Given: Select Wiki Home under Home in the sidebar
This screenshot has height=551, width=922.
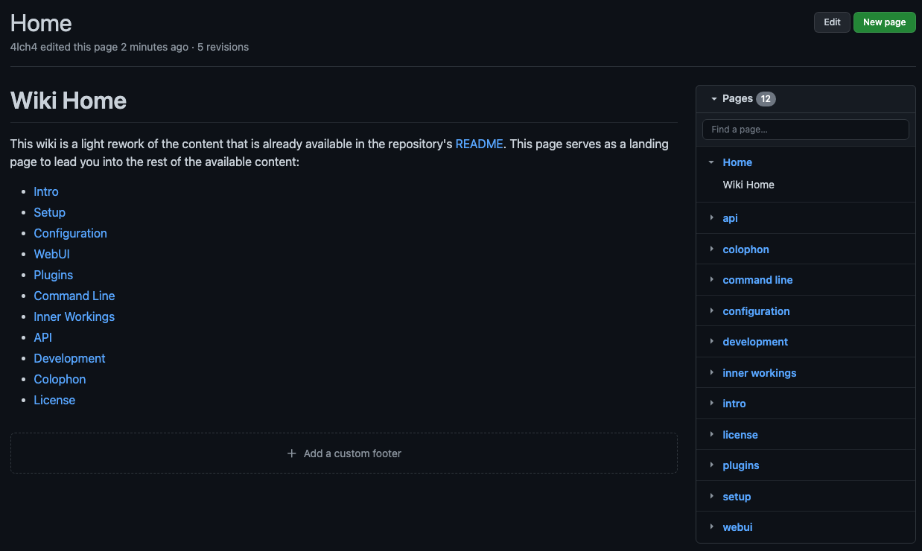Looking at the screenshot, I should pos(748,185).
